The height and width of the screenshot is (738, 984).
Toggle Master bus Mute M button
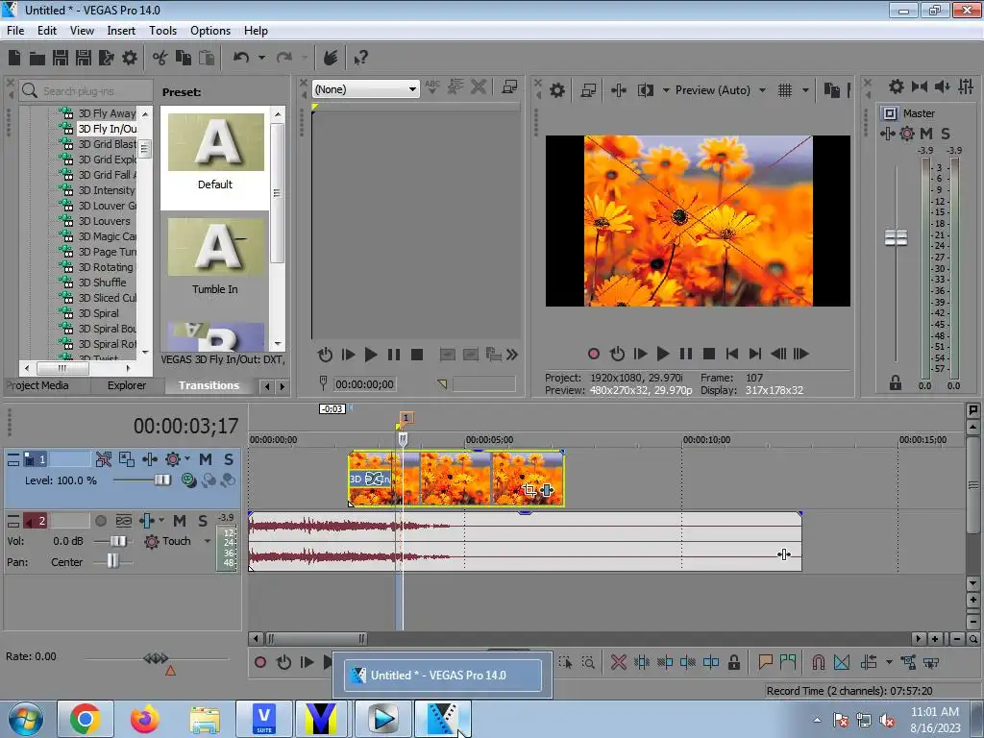(x=926, y=134)
